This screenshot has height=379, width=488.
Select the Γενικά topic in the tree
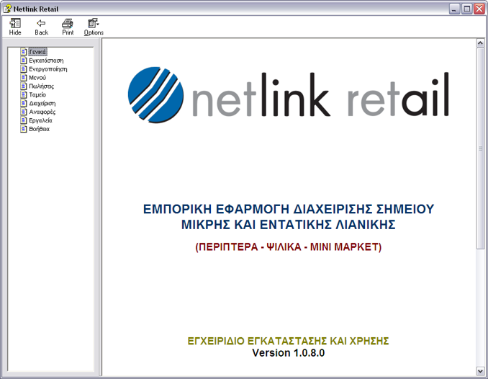click(37, 52)
